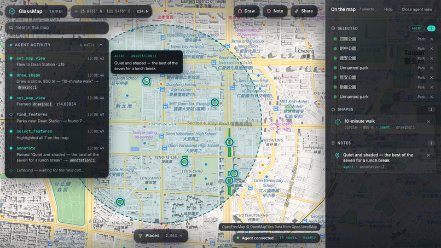Open the find_features activity entry
The height and width of the screenshot is (248, 441).
[x=57, y=118]
